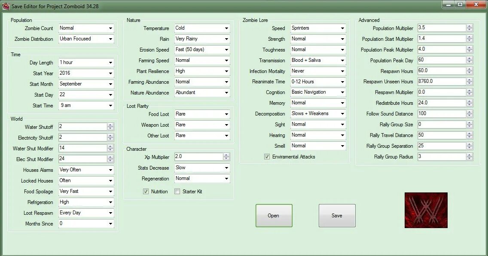Close the Save Editor window

click(x=476, y=4)
